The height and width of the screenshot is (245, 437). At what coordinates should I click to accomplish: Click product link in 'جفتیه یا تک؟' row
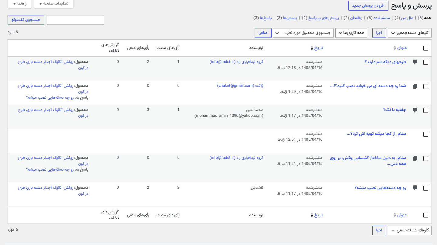[53, 113]
